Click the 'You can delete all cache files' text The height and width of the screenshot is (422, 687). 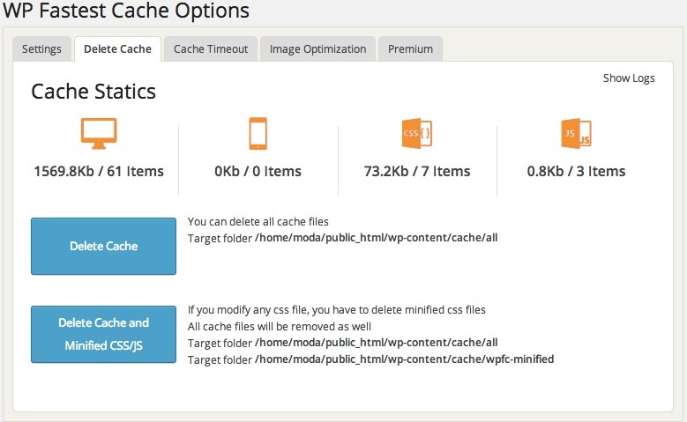pyautogui.click(x=258, y=221)
